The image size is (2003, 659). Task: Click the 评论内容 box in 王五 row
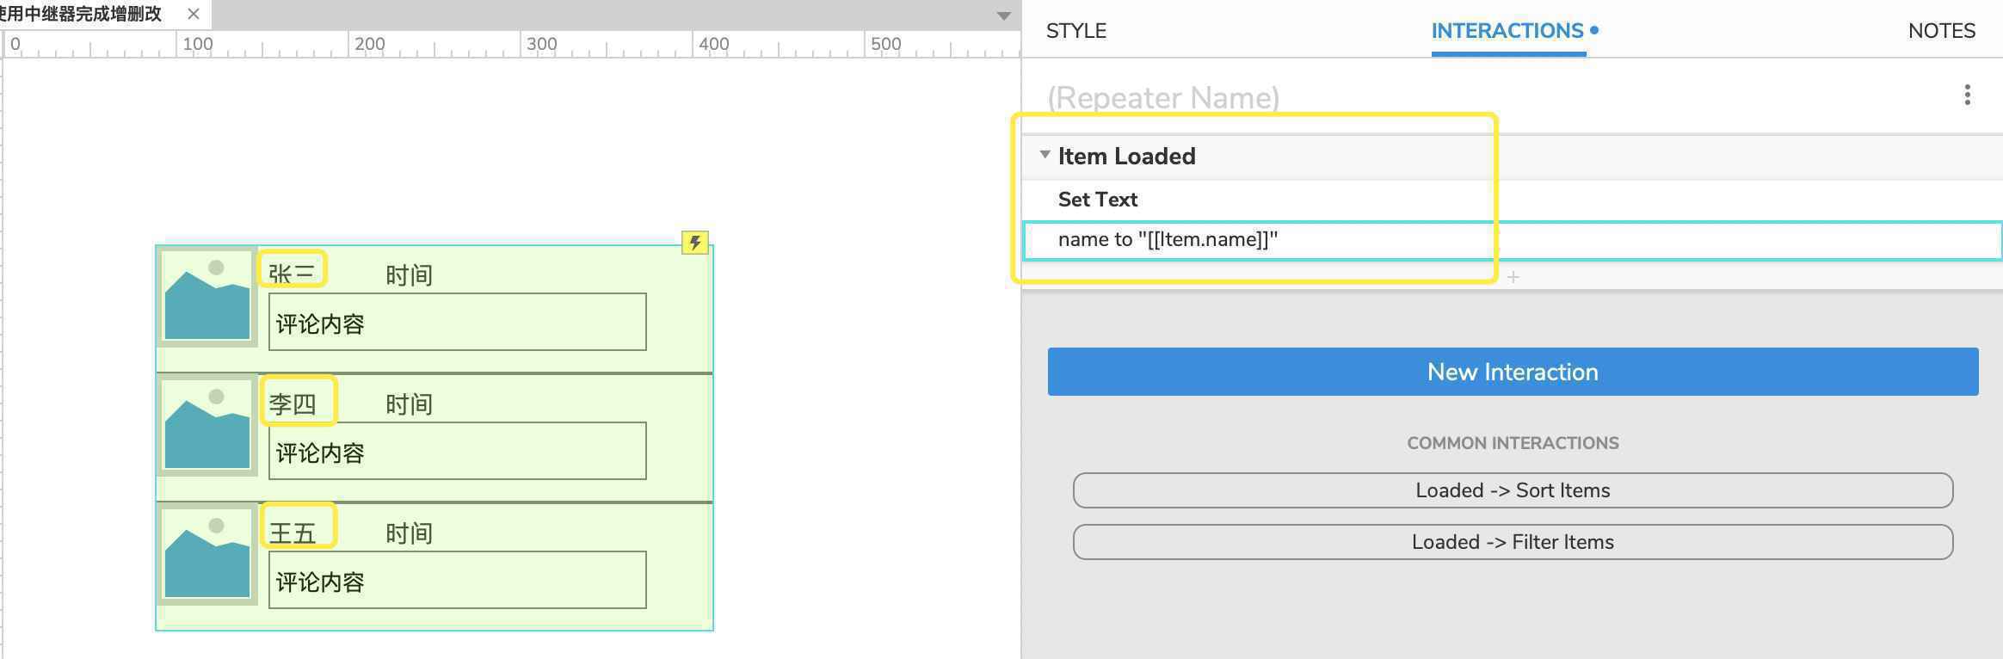coord(457,580)
